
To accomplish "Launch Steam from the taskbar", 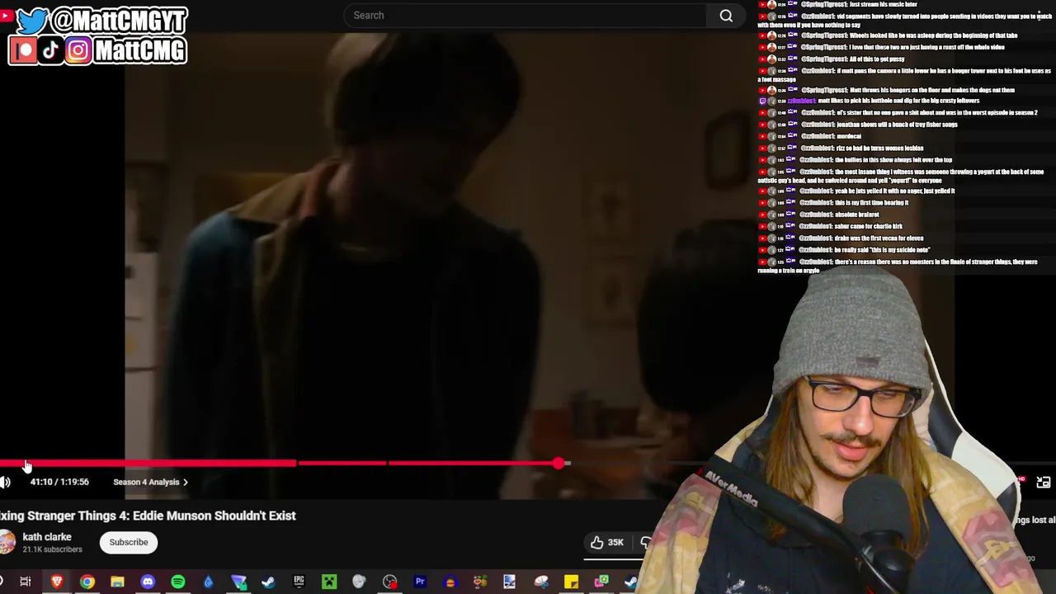I will (268, 582).
